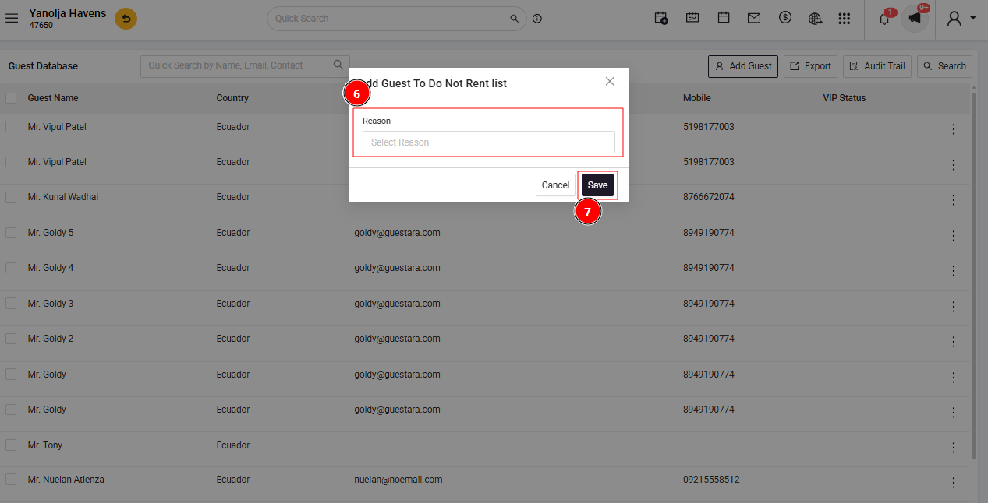Click the Mr. Goldy 3 guest name
988x503 pixels.
click(x=51, y=304)
